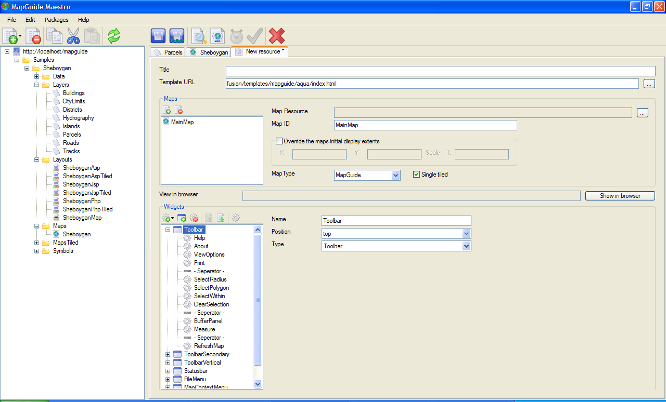Image resolution: width=666 pixels, height=402 pixels.
Task: Select the SelectPolygon widget
Action: click(x=211, y=288)
